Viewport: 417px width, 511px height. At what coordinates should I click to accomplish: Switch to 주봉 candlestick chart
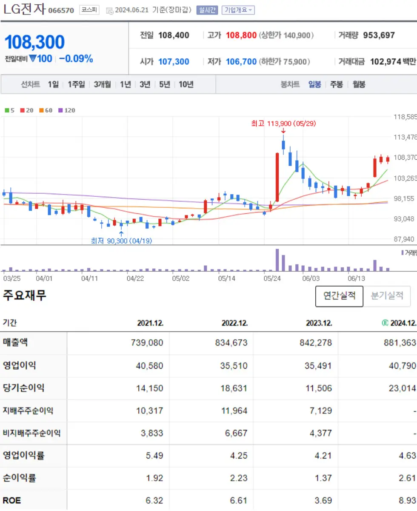click(337, 84)
